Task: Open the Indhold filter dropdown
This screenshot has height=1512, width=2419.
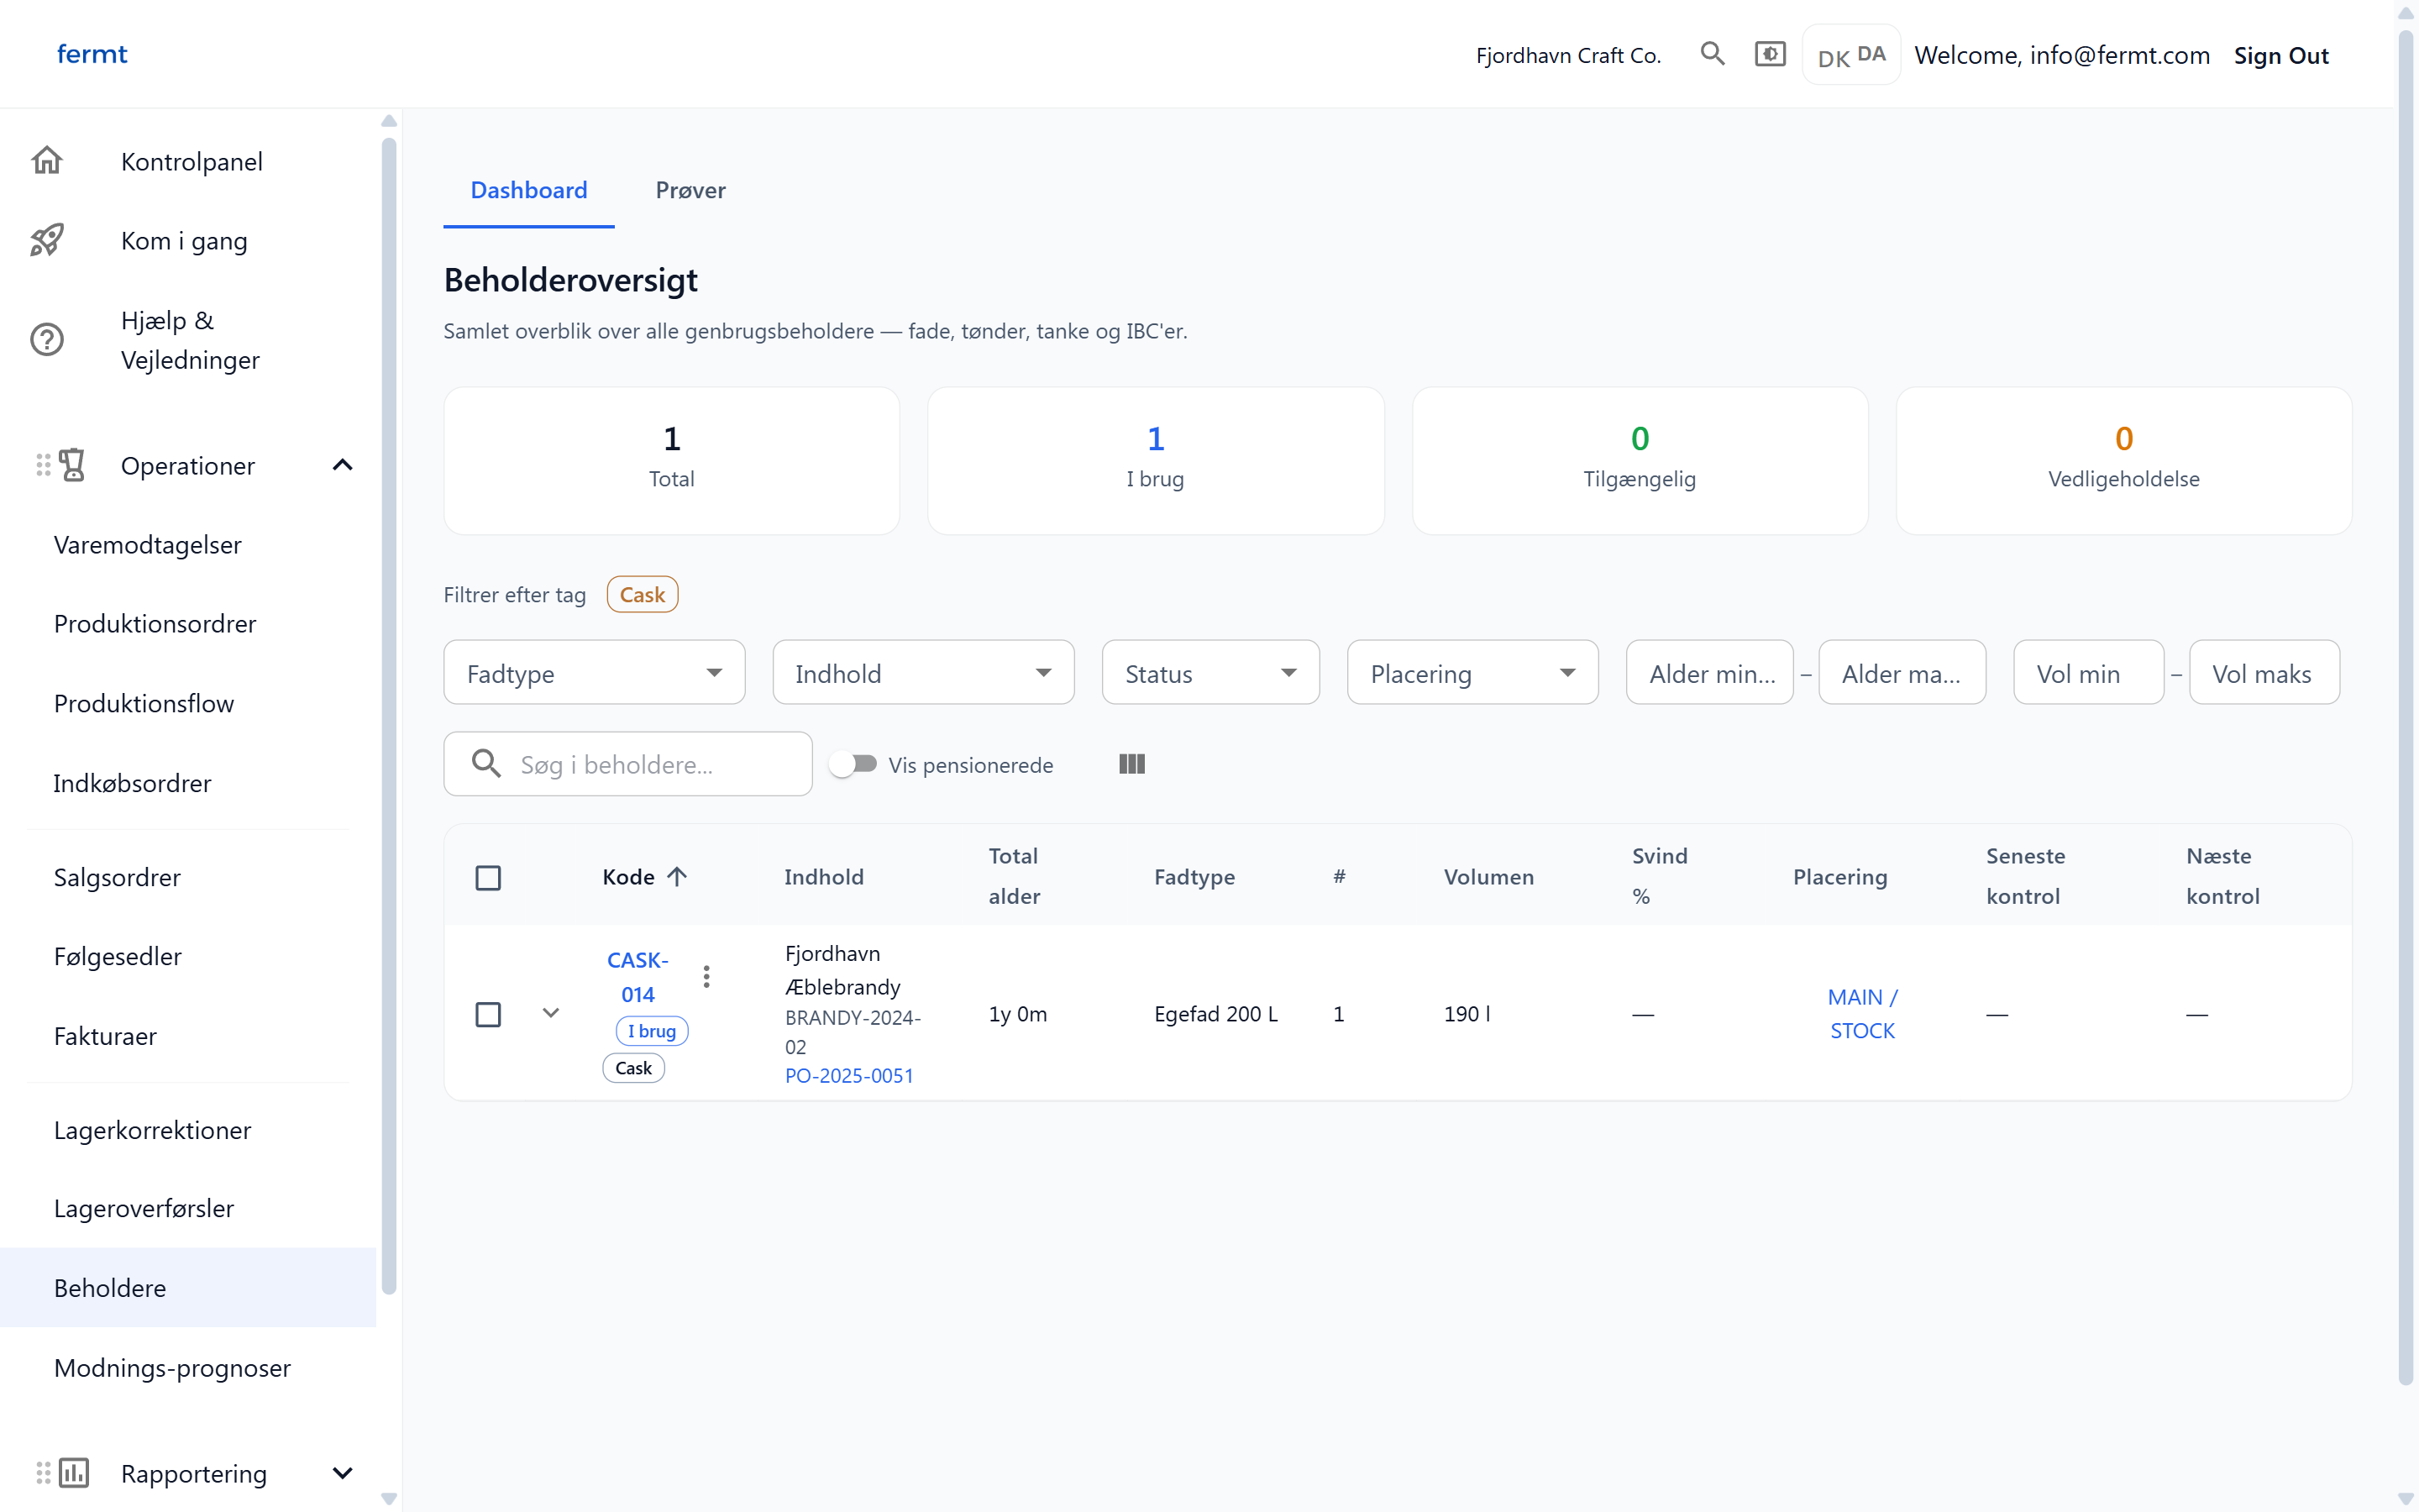Action: tap(924, 673)
